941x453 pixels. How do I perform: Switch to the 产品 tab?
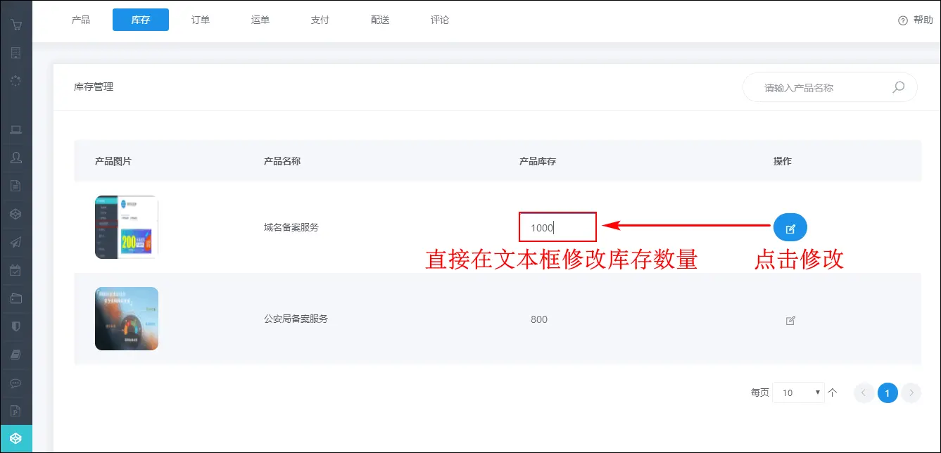pyautogui.click(x=81, y=20)
